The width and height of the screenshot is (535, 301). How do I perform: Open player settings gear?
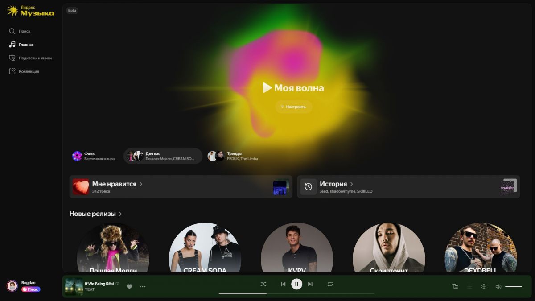pos(484,287)
